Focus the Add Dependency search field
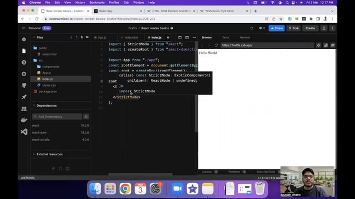 57,117
